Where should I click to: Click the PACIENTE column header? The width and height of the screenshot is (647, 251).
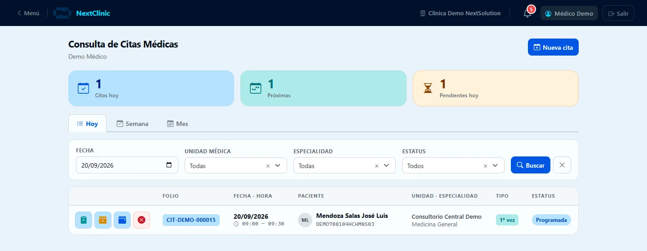[x=311, y=196]
